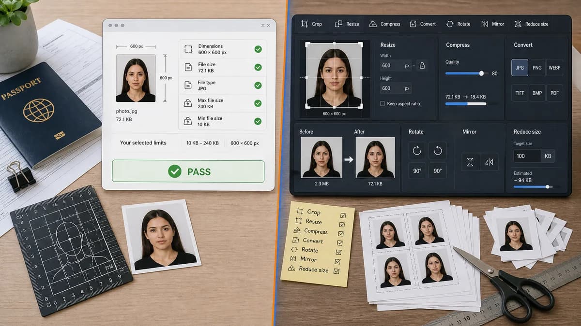Pick PDF in the Convert panel
Image resolution: width=581 pixels, height=326 pixels.
554,93
